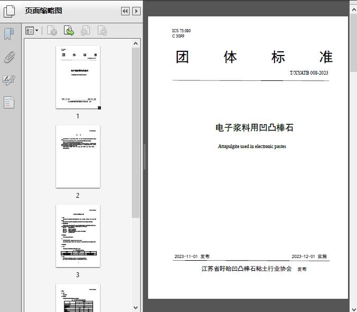Open the attachments paperclip panel
This screenshot has width=357, height=312.
[9, 57]
